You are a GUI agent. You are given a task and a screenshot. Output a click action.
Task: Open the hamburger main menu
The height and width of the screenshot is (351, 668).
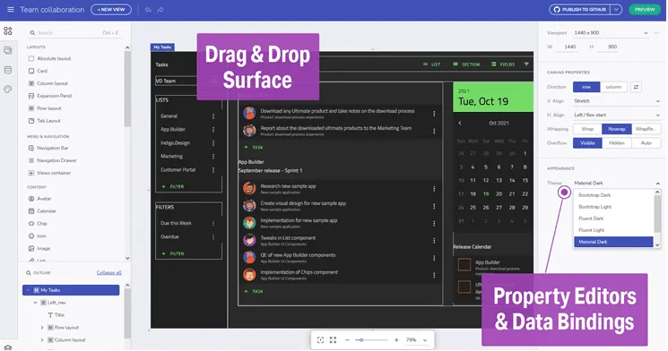pyautogui.click(x=10, y=9)
